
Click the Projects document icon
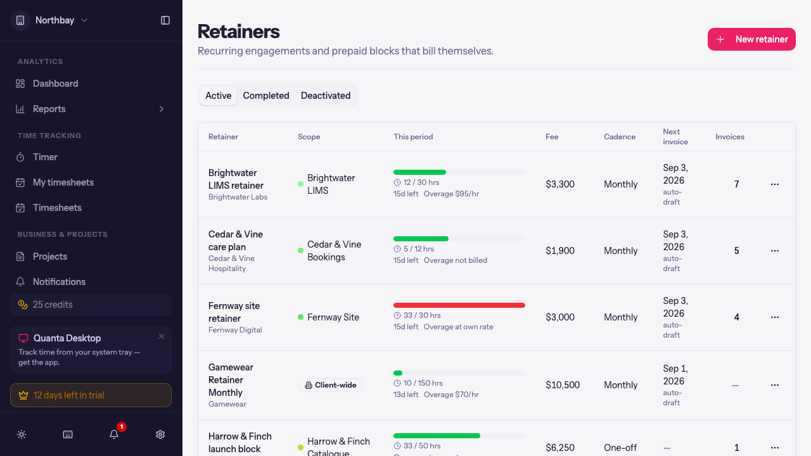coord(20,256)
